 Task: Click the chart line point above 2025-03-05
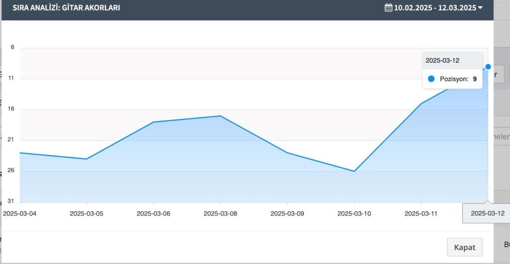coord(87,159)
